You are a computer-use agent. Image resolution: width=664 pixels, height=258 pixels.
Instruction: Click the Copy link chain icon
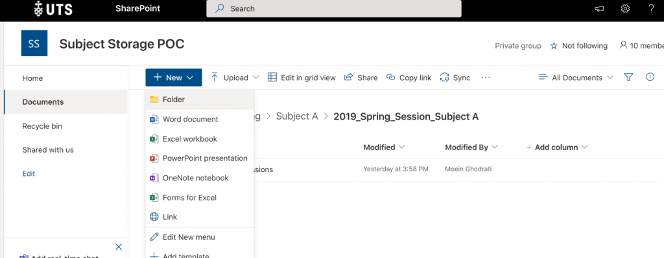[390, 78]
